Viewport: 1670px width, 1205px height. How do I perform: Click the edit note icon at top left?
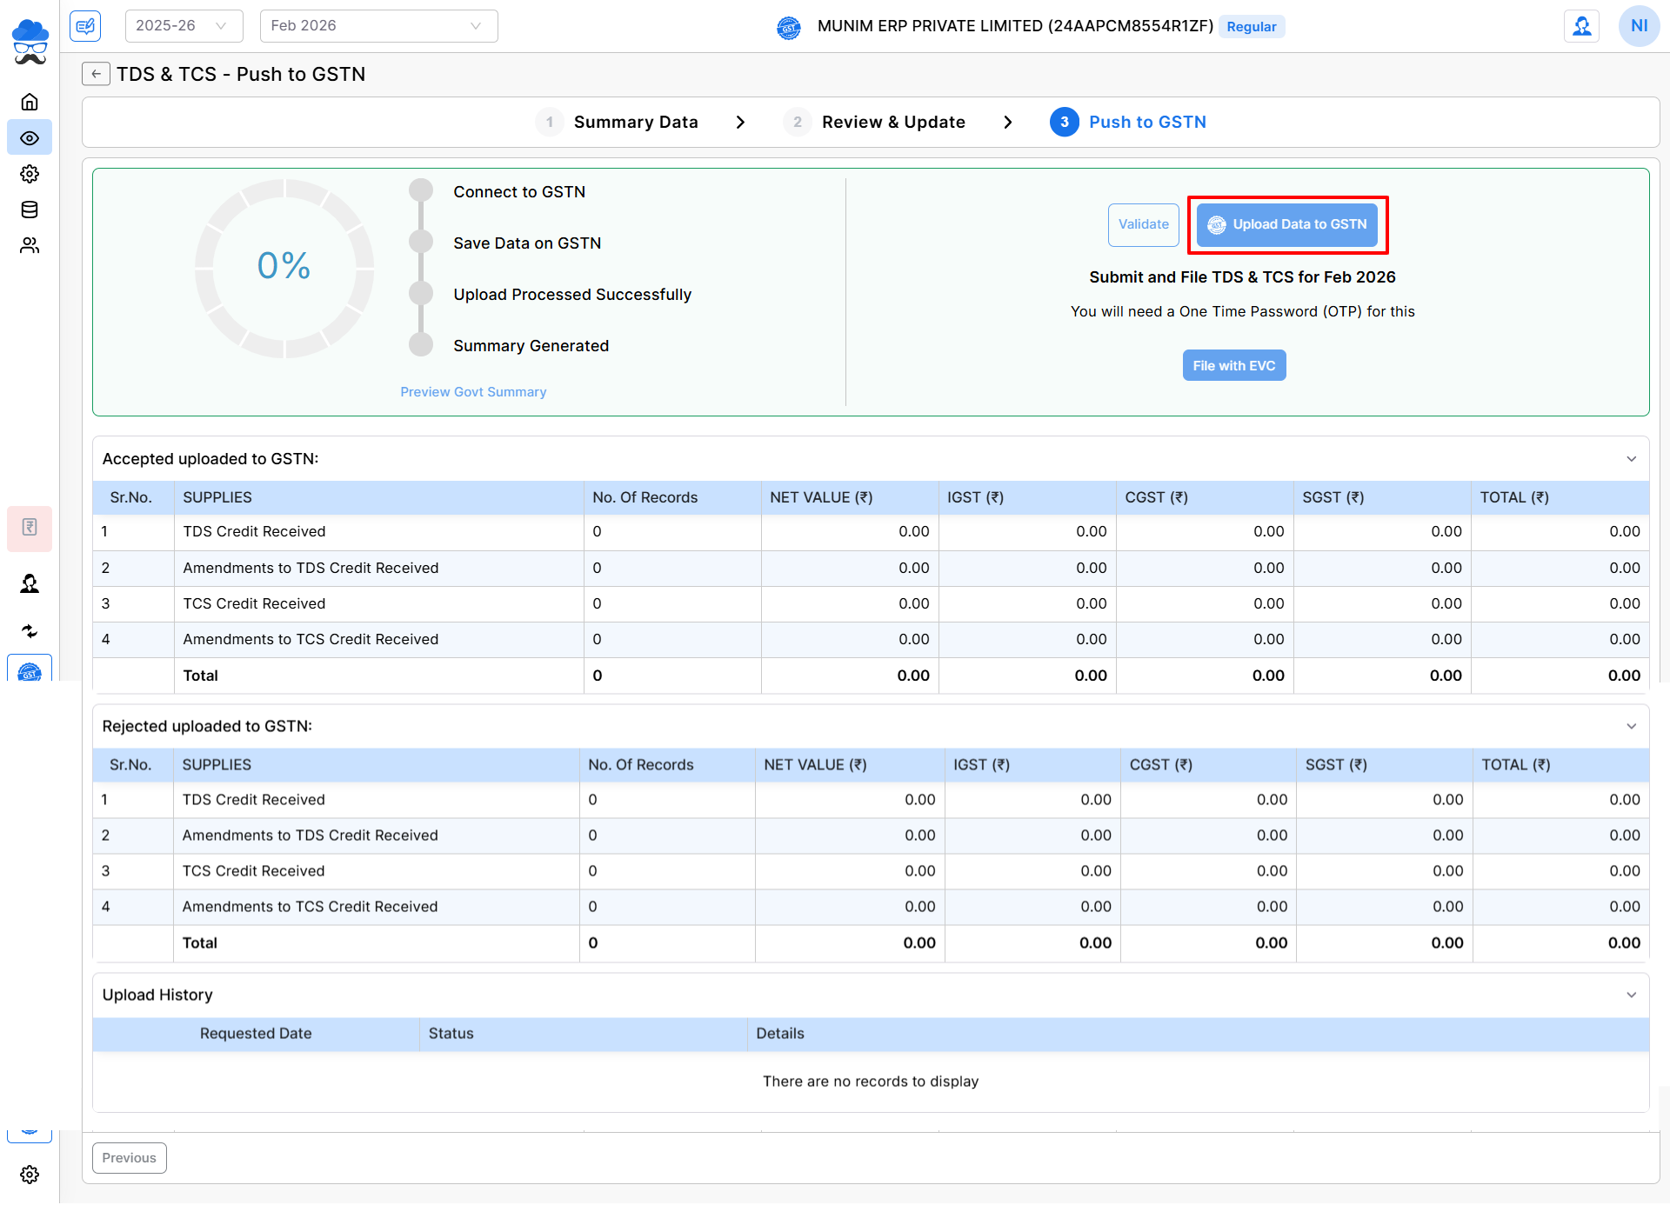(85, 26)
